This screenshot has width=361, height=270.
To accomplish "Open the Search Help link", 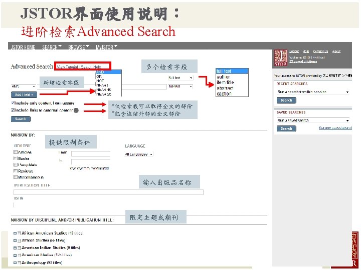I will [x=91, y=67].
